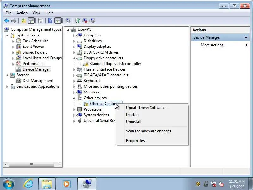Open Internet Explorer from the taskbar
The image size is (253, 190).
click(28, 184)
